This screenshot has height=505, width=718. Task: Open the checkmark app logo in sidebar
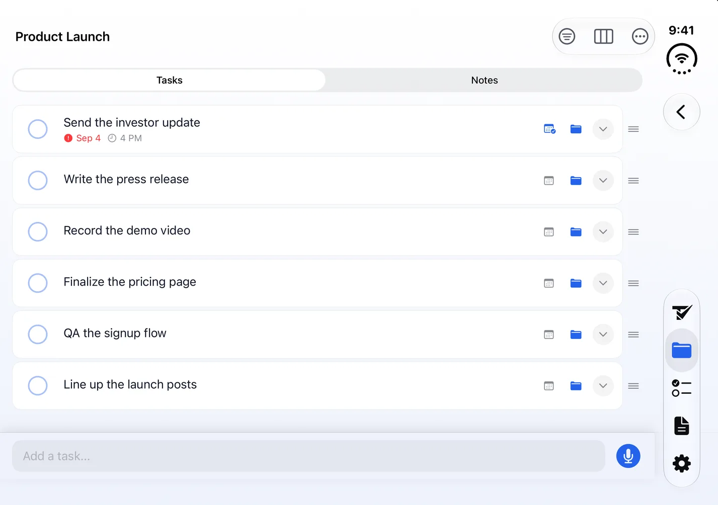[x=682, y=312]
